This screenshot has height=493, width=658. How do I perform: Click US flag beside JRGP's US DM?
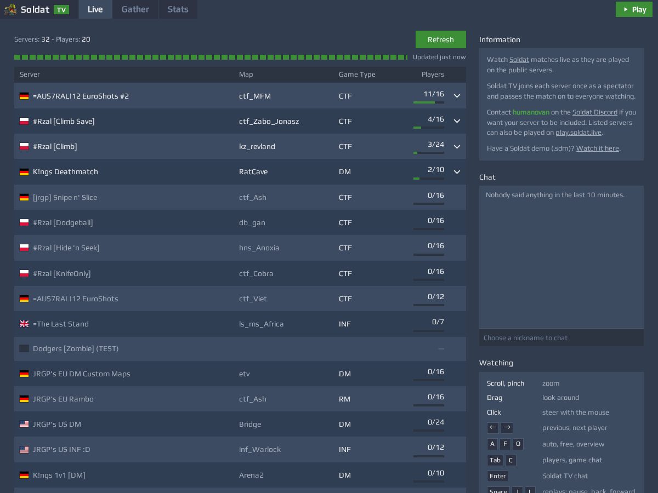click(x=24, y=424)
